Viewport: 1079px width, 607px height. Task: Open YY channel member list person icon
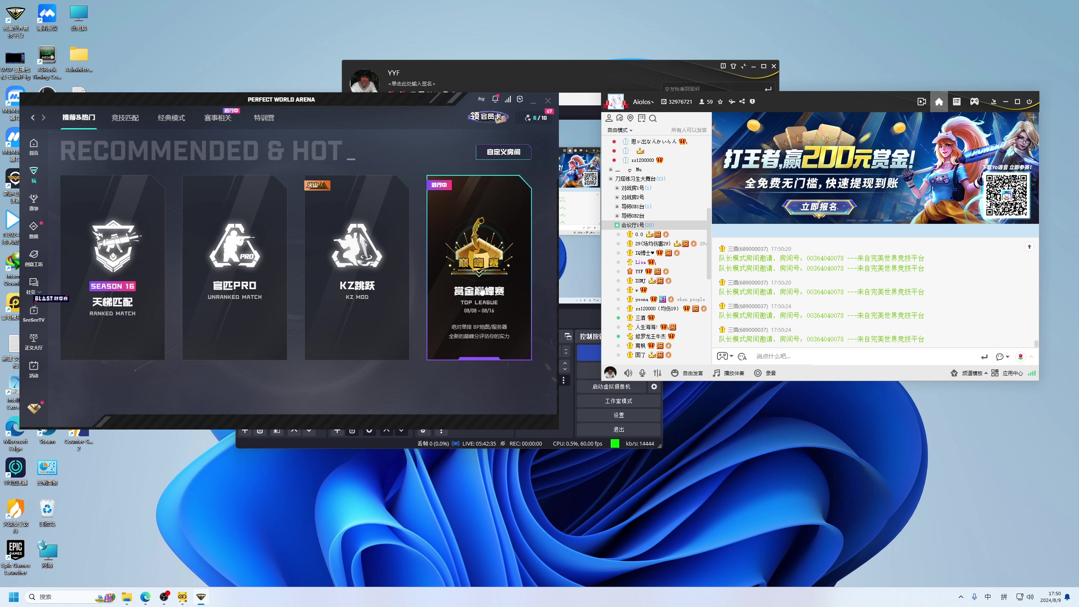609,118
